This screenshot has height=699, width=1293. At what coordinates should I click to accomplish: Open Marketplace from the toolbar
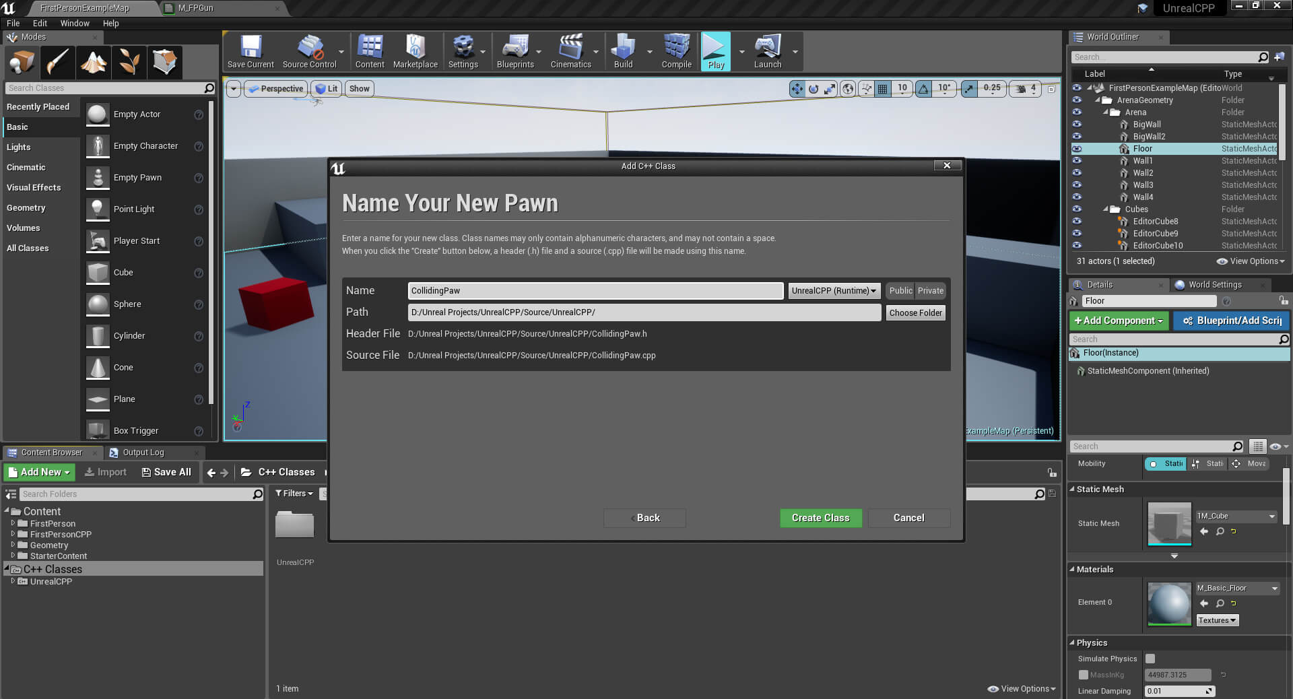pos(416,52)
